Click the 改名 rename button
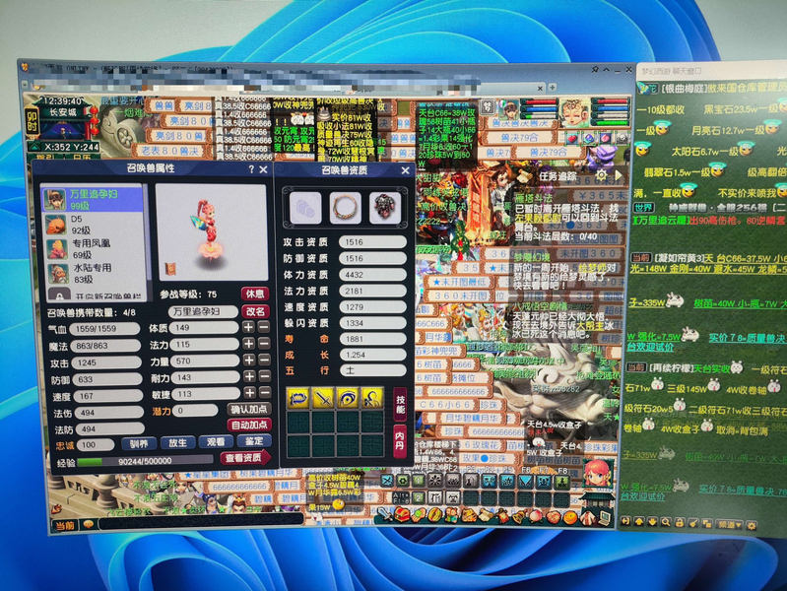Viewport: 787px width, 591px height. coord(255,311)
